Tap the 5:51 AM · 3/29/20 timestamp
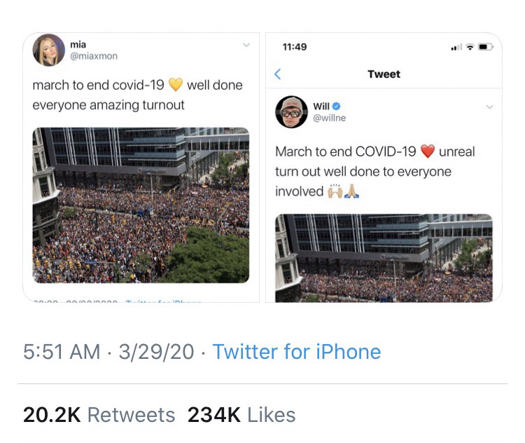The height and width of the screenshot is (443, 525). click(108, 351)
